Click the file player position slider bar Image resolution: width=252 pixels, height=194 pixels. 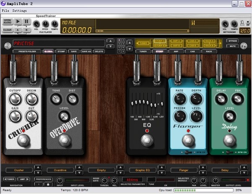(145, 31)
